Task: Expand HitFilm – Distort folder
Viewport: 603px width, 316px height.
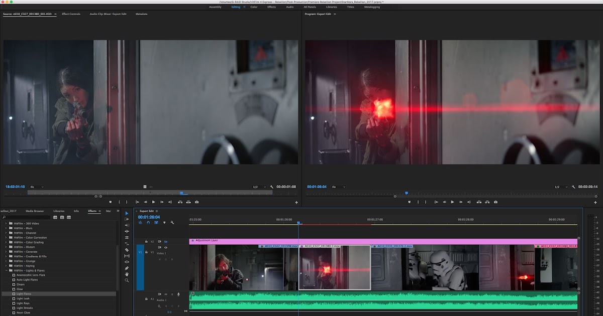Action: (6, 247)
